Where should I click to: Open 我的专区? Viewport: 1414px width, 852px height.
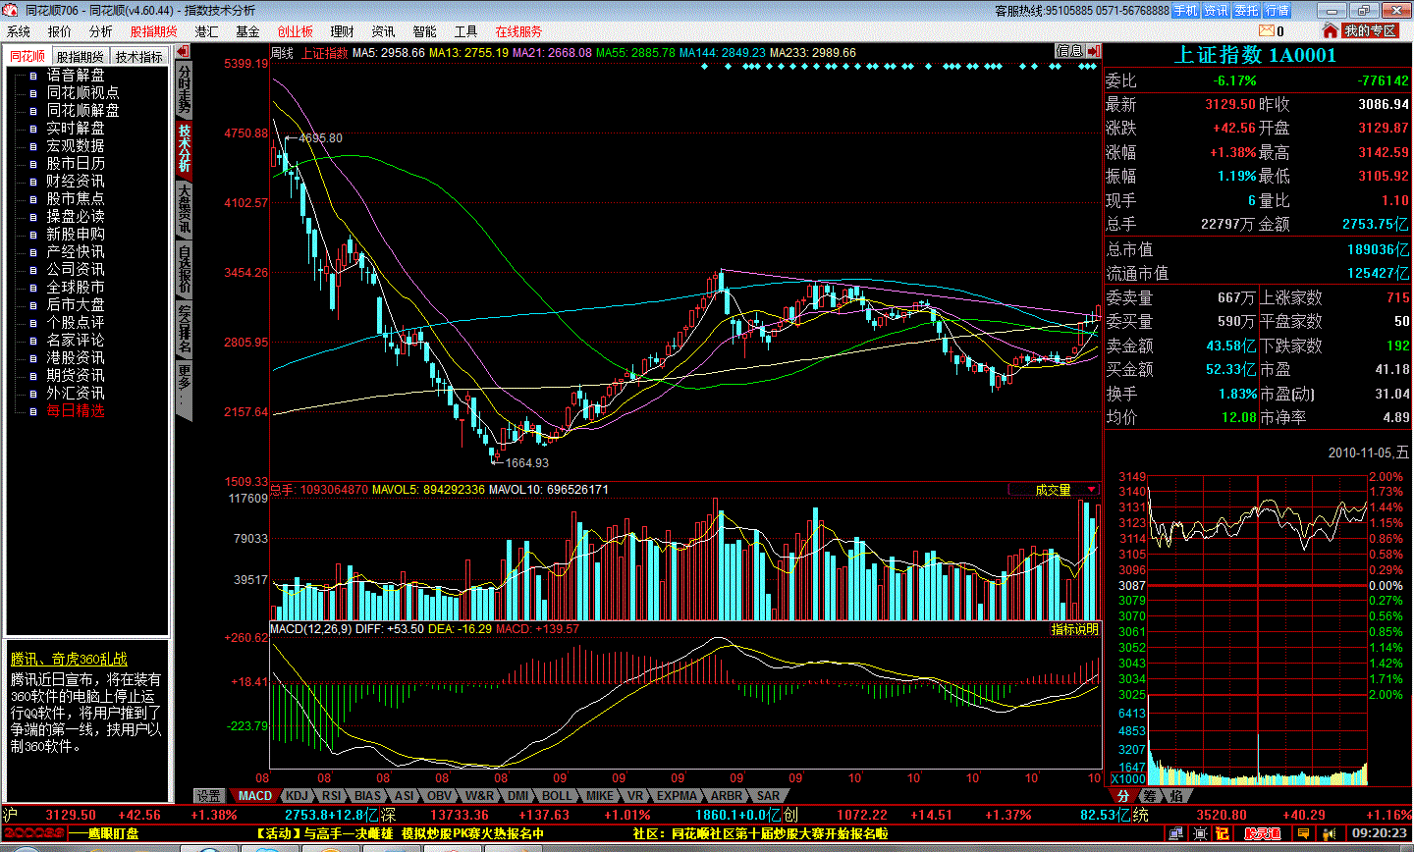[x=1370, y=31]
